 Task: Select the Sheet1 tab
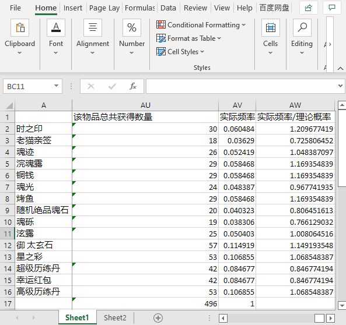click(77, 318)
